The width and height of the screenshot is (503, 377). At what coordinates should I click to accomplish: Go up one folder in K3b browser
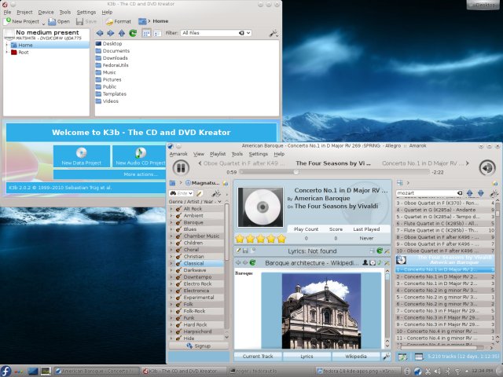pos(122,34)
